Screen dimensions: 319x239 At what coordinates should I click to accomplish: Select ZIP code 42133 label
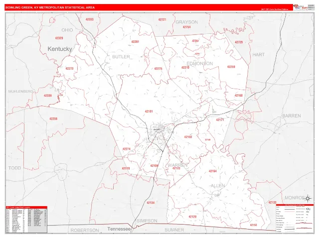coord(272,203)
